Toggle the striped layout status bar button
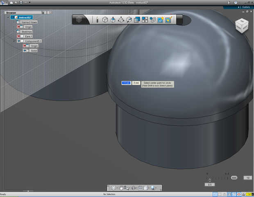 coord(229,194)
